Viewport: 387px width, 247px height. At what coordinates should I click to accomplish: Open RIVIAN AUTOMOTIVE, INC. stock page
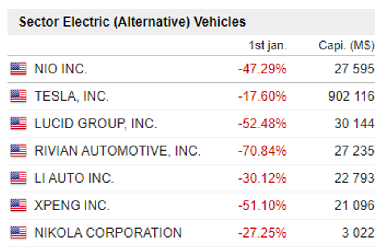[x=117, y=151]
